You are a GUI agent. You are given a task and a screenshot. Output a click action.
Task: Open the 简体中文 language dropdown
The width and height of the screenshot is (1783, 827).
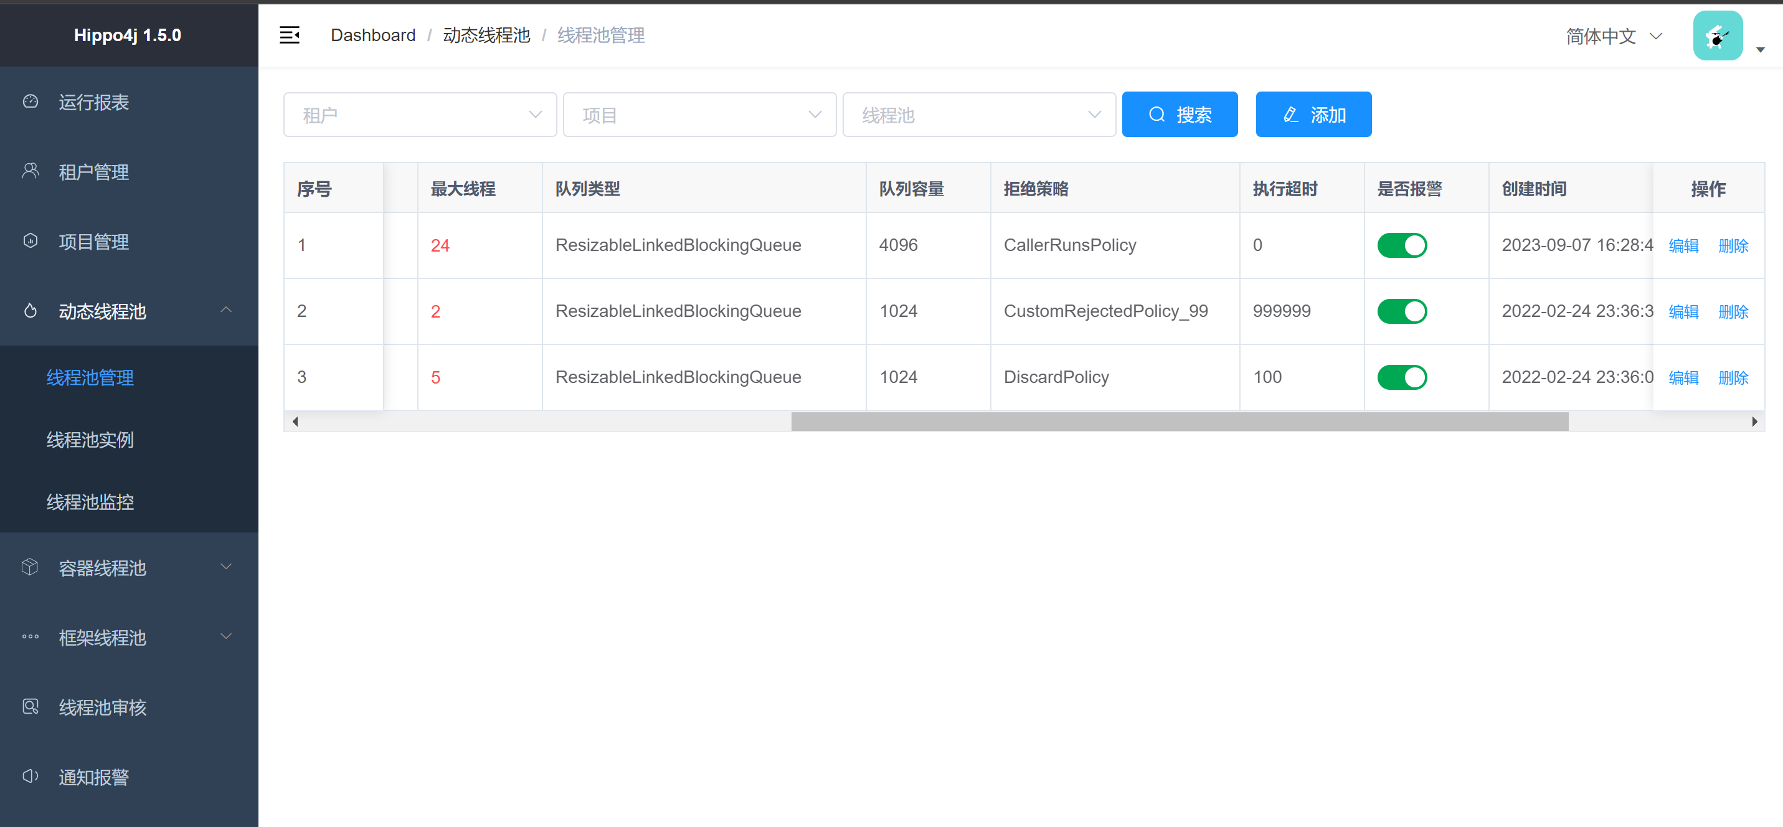[1614, 36]
